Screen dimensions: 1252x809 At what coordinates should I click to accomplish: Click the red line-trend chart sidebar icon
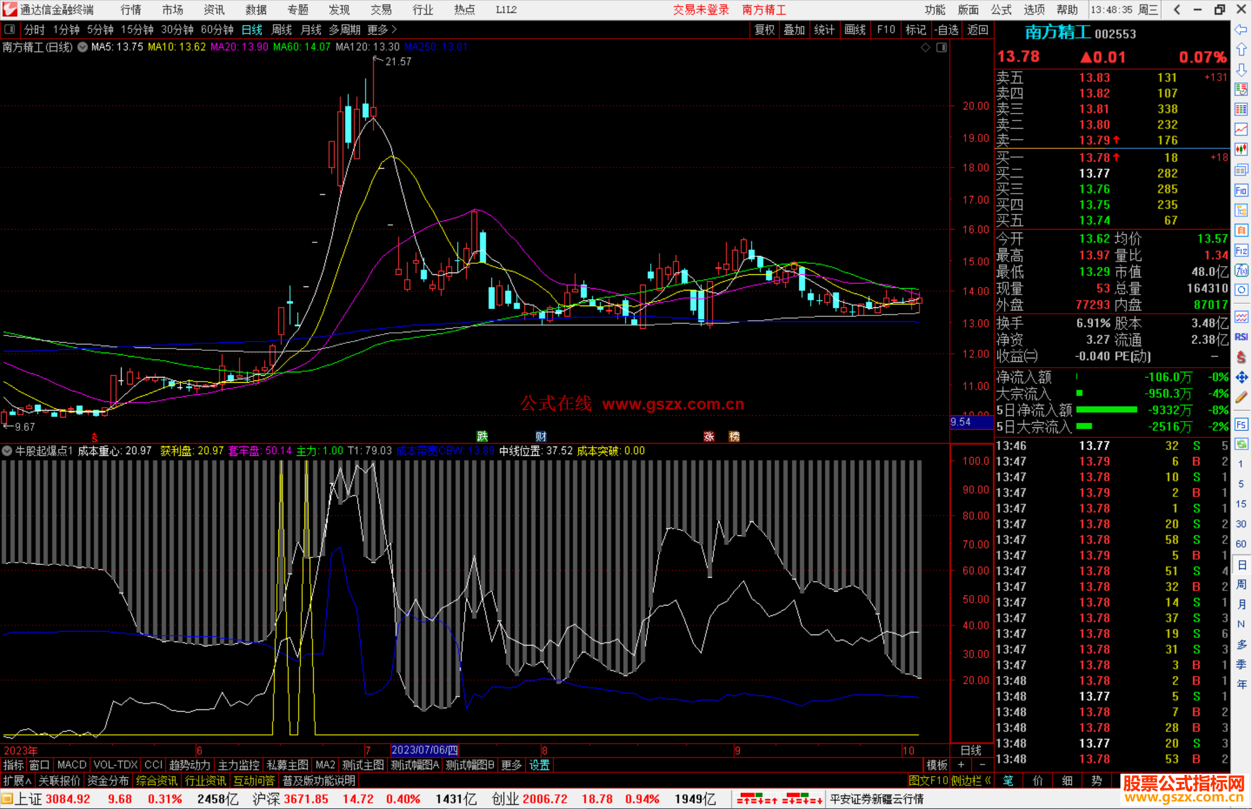point(1241,129)
